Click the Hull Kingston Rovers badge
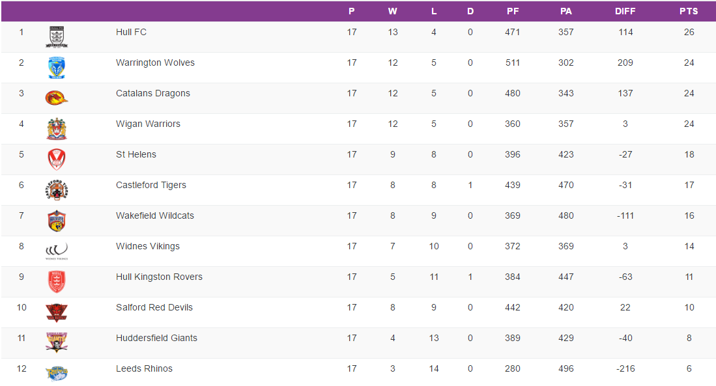The image size is (716, 386). (57, 282)
